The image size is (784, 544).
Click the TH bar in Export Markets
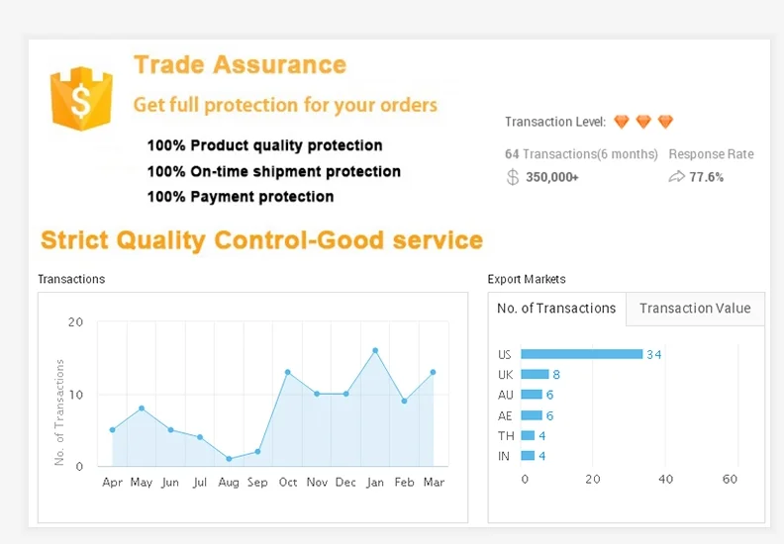pos(528,435)
